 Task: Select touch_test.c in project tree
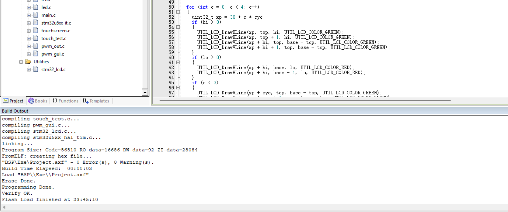54,38
